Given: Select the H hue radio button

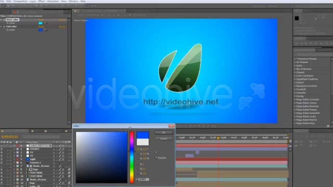Looking at the screenshot, I should [138, 149].
